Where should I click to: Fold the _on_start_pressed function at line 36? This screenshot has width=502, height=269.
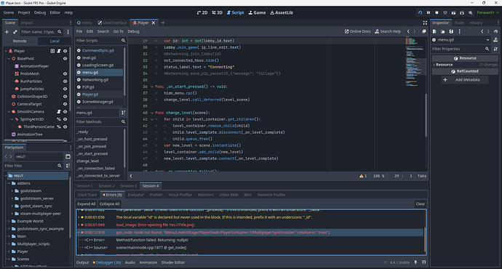(x=152, y=87)
